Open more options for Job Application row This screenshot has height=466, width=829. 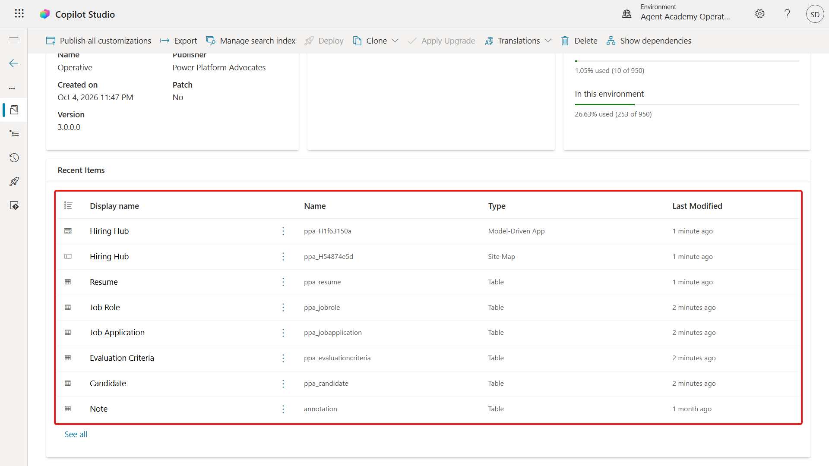point(283,333)
